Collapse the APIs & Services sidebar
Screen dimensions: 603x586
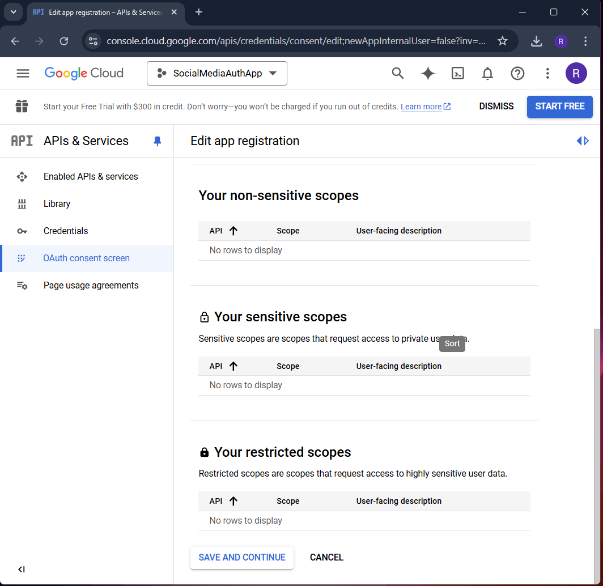tap(21, 569)
